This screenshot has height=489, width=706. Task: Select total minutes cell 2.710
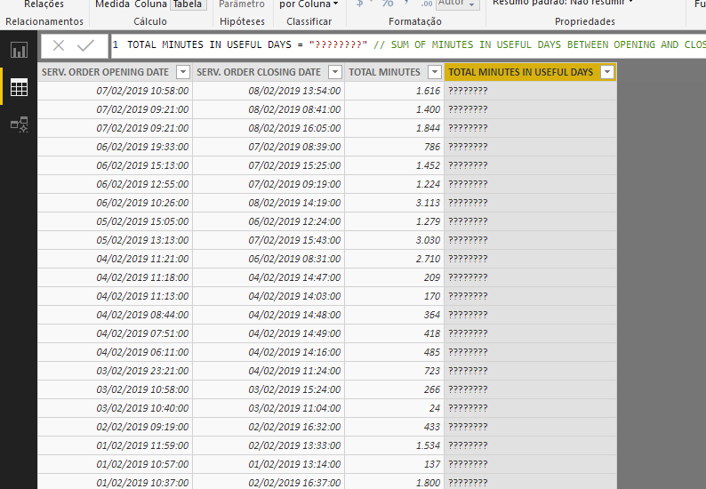pos(395,259)
